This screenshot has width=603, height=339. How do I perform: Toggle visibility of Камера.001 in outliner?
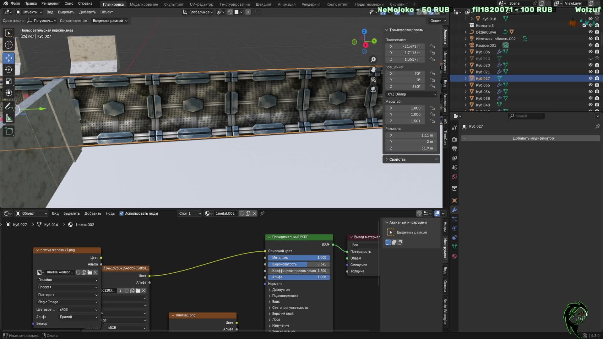[x=590, y=45]
